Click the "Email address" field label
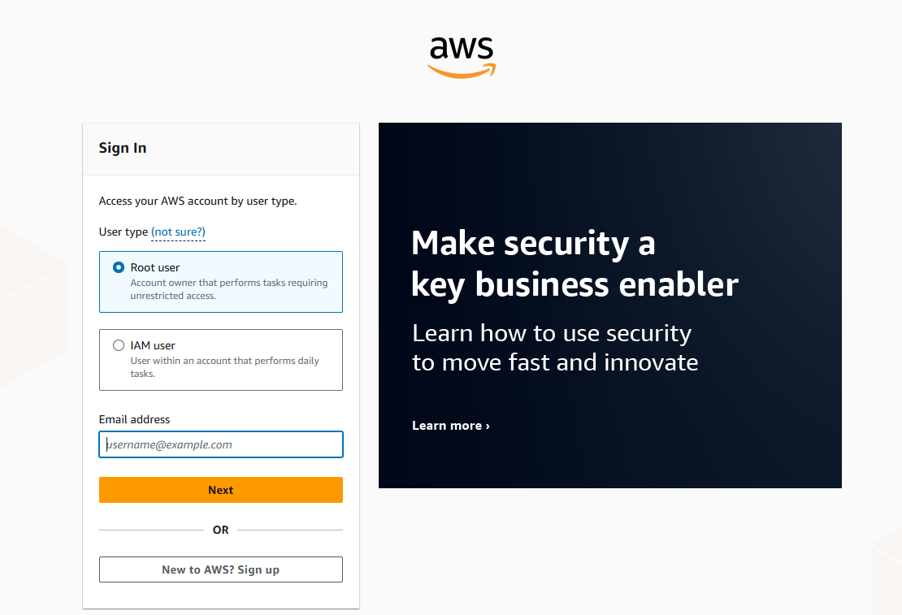 134,419
